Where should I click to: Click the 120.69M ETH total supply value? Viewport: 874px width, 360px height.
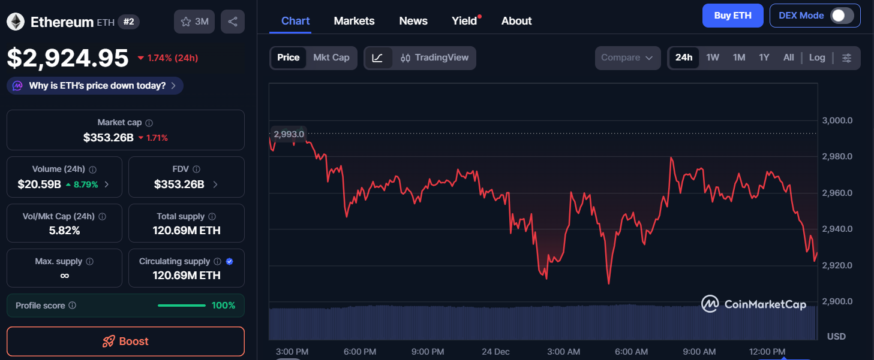point(187,231)
